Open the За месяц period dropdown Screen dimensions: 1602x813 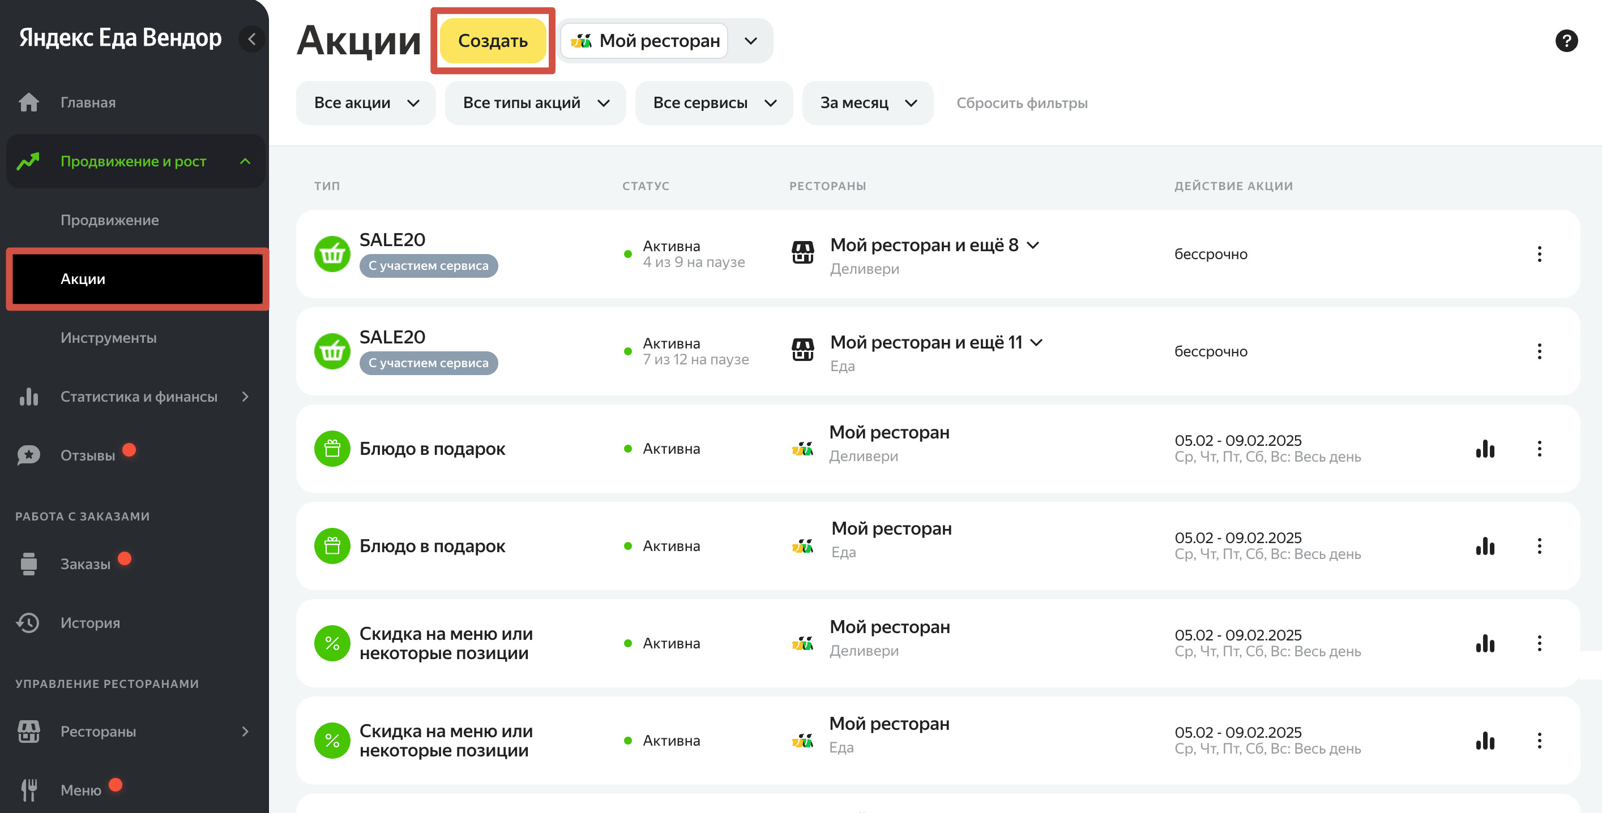[868, 103]
